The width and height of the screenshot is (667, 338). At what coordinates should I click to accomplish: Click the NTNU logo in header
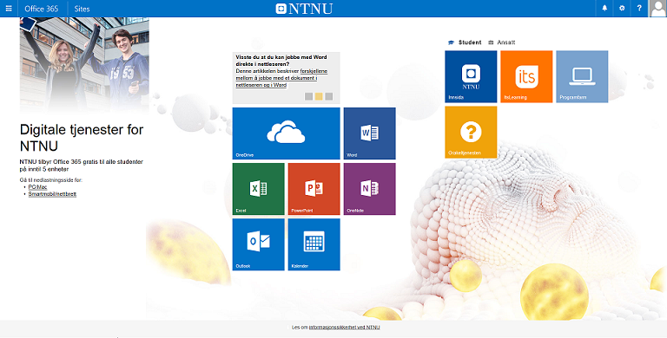(x=304, y=9)
